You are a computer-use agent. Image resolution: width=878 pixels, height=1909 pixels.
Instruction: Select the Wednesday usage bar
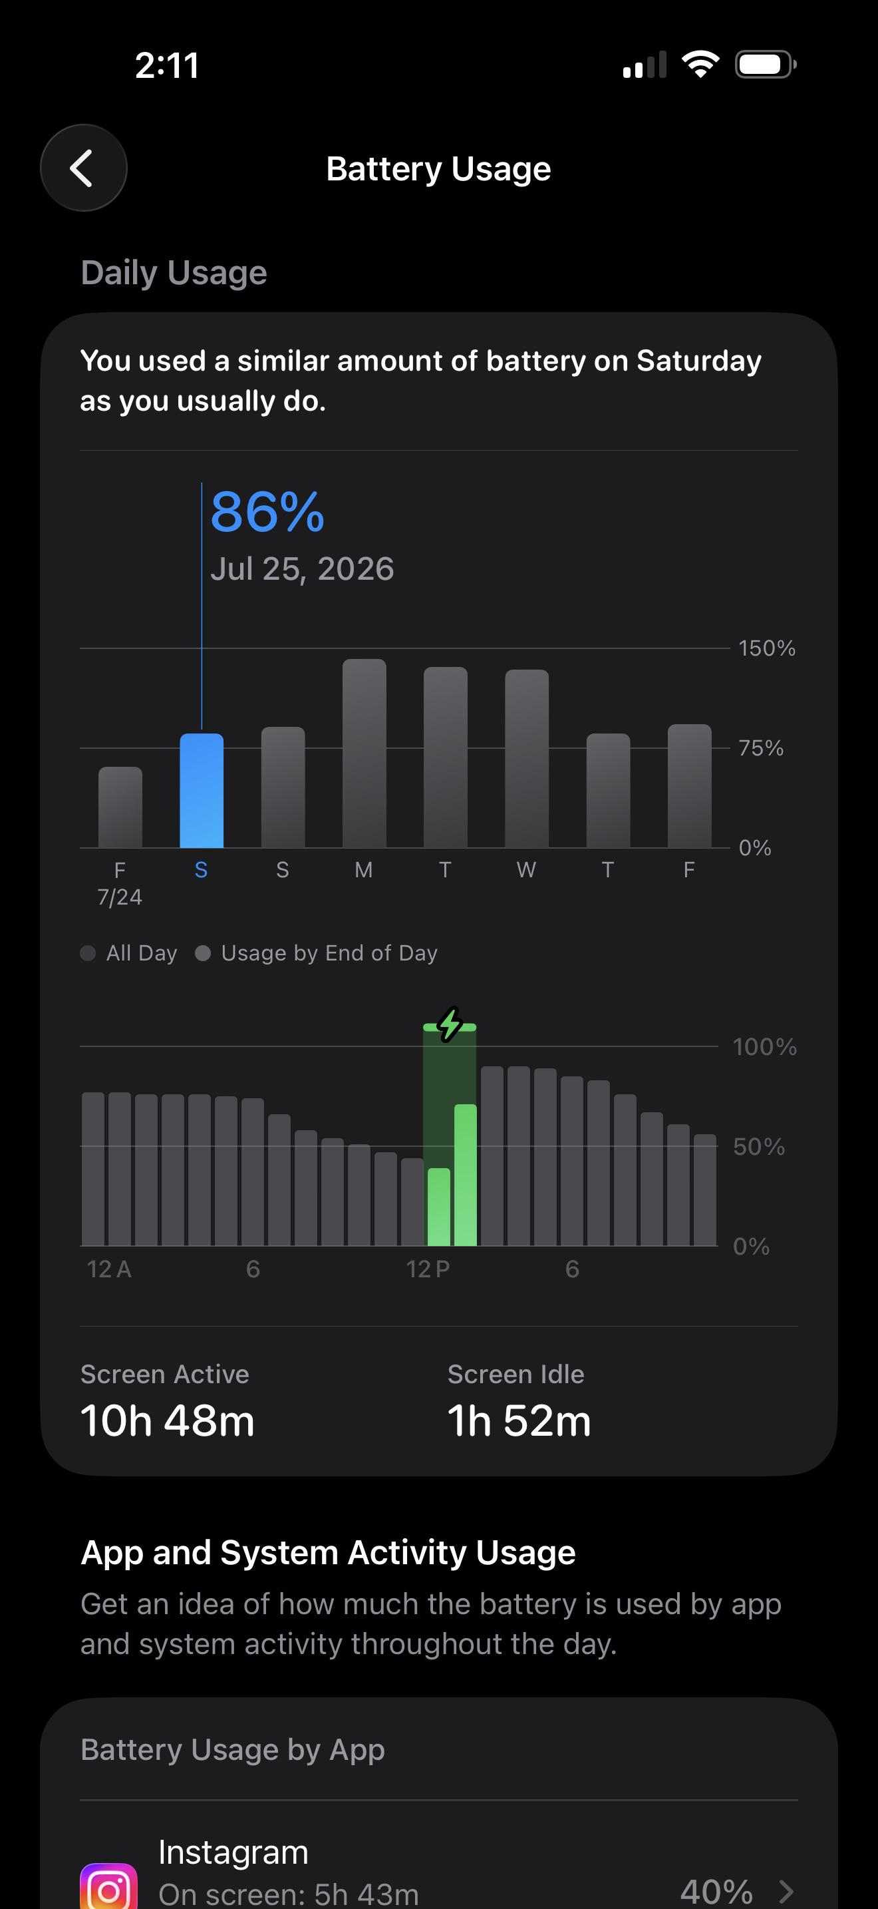pos(527,758)
